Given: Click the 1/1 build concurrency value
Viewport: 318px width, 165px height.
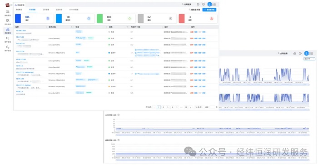Looking at the screenshot, I should tap(132, 74).
